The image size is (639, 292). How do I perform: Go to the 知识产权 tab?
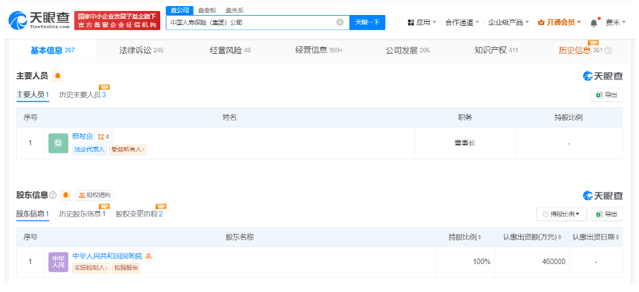click(496, 50)
